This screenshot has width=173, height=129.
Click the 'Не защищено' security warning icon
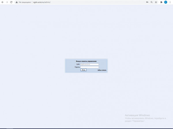pyautogui.click(x=17, y=2)
